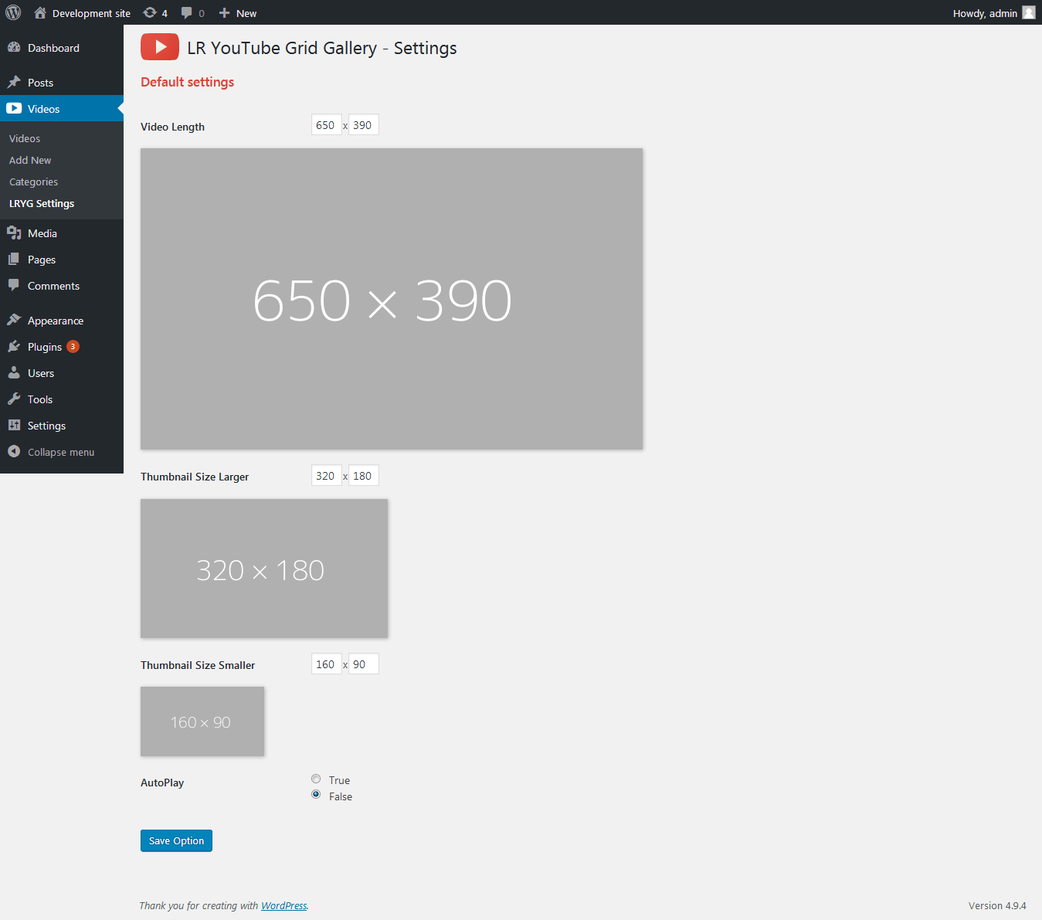Click Video Length height field 390
The width and height of the screenshot is (1042, 920).
tap(364, 125)
